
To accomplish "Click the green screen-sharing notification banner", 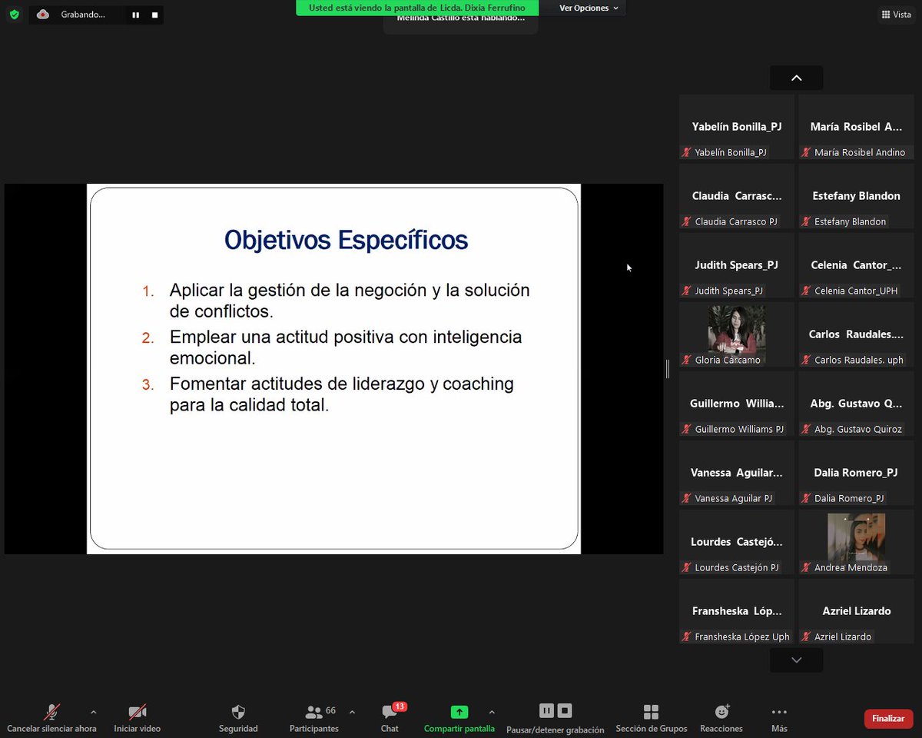I will coord(417,8).
